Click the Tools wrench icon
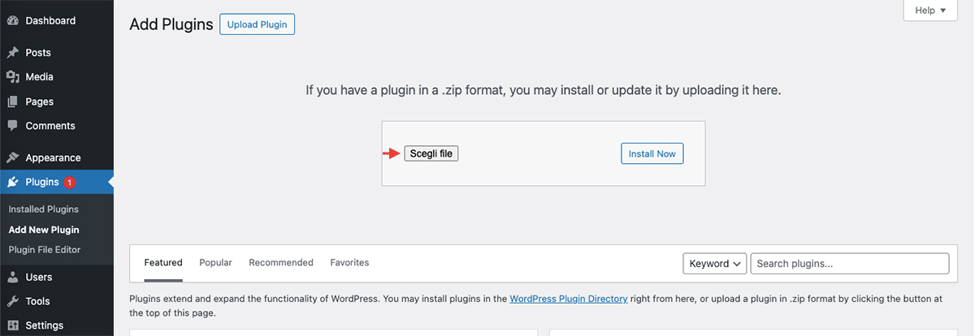The image size is (975, 336). [13, 301]
